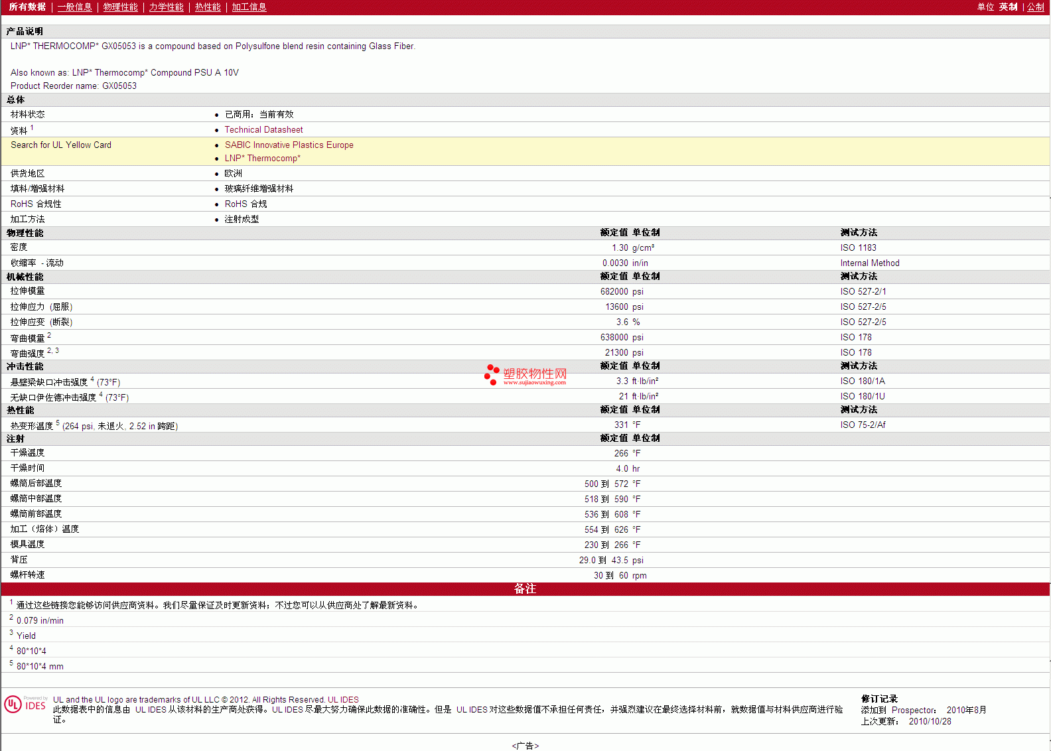Click footnote 1 superscript next to 资料
This screenshot has height=751, width=1051.
point(32,127)
